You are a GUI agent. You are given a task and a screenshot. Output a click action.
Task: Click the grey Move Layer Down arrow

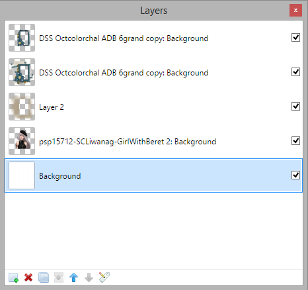point(89,277)
